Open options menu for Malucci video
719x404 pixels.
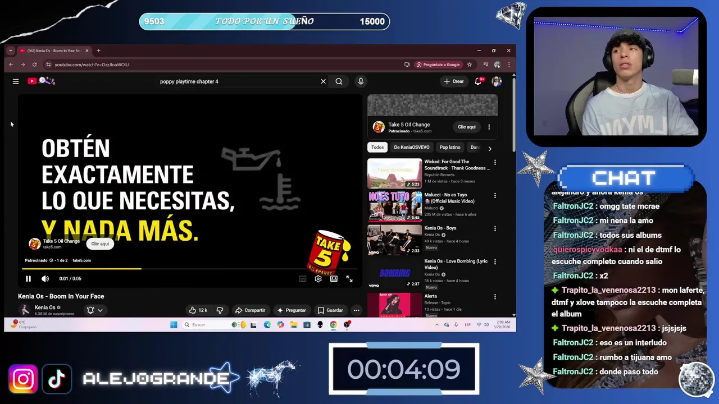point(495,196)
